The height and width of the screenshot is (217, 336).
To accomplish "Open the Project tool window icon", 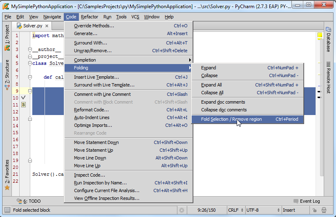I will (7, 48).
